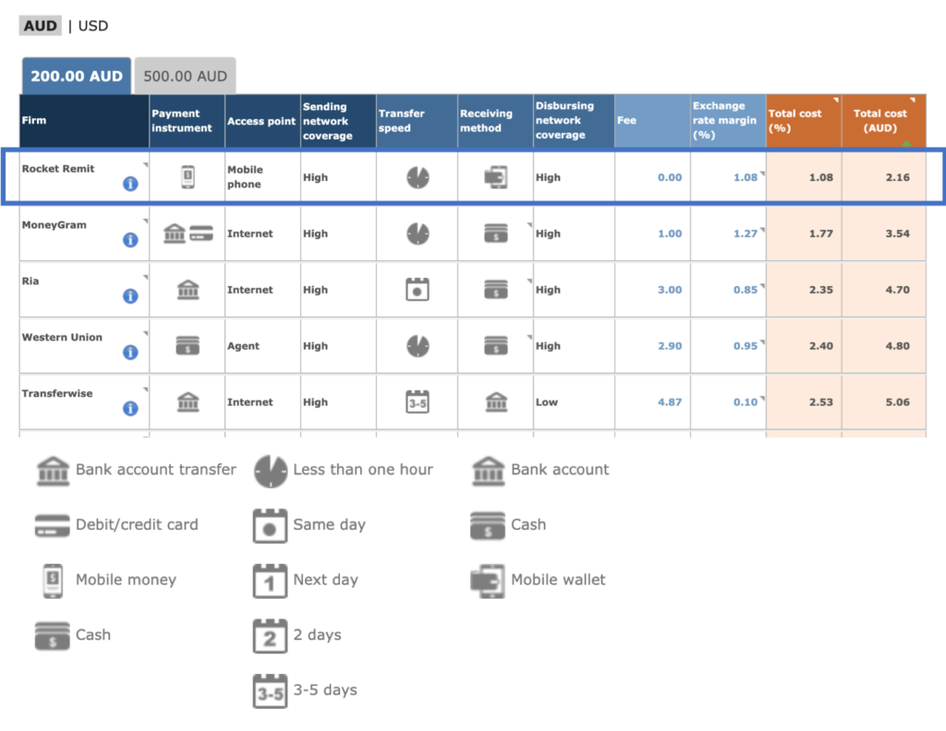Screen dimensions: 946x731
Task: Click the Bank account transfer legend icon
Action: 53,471
